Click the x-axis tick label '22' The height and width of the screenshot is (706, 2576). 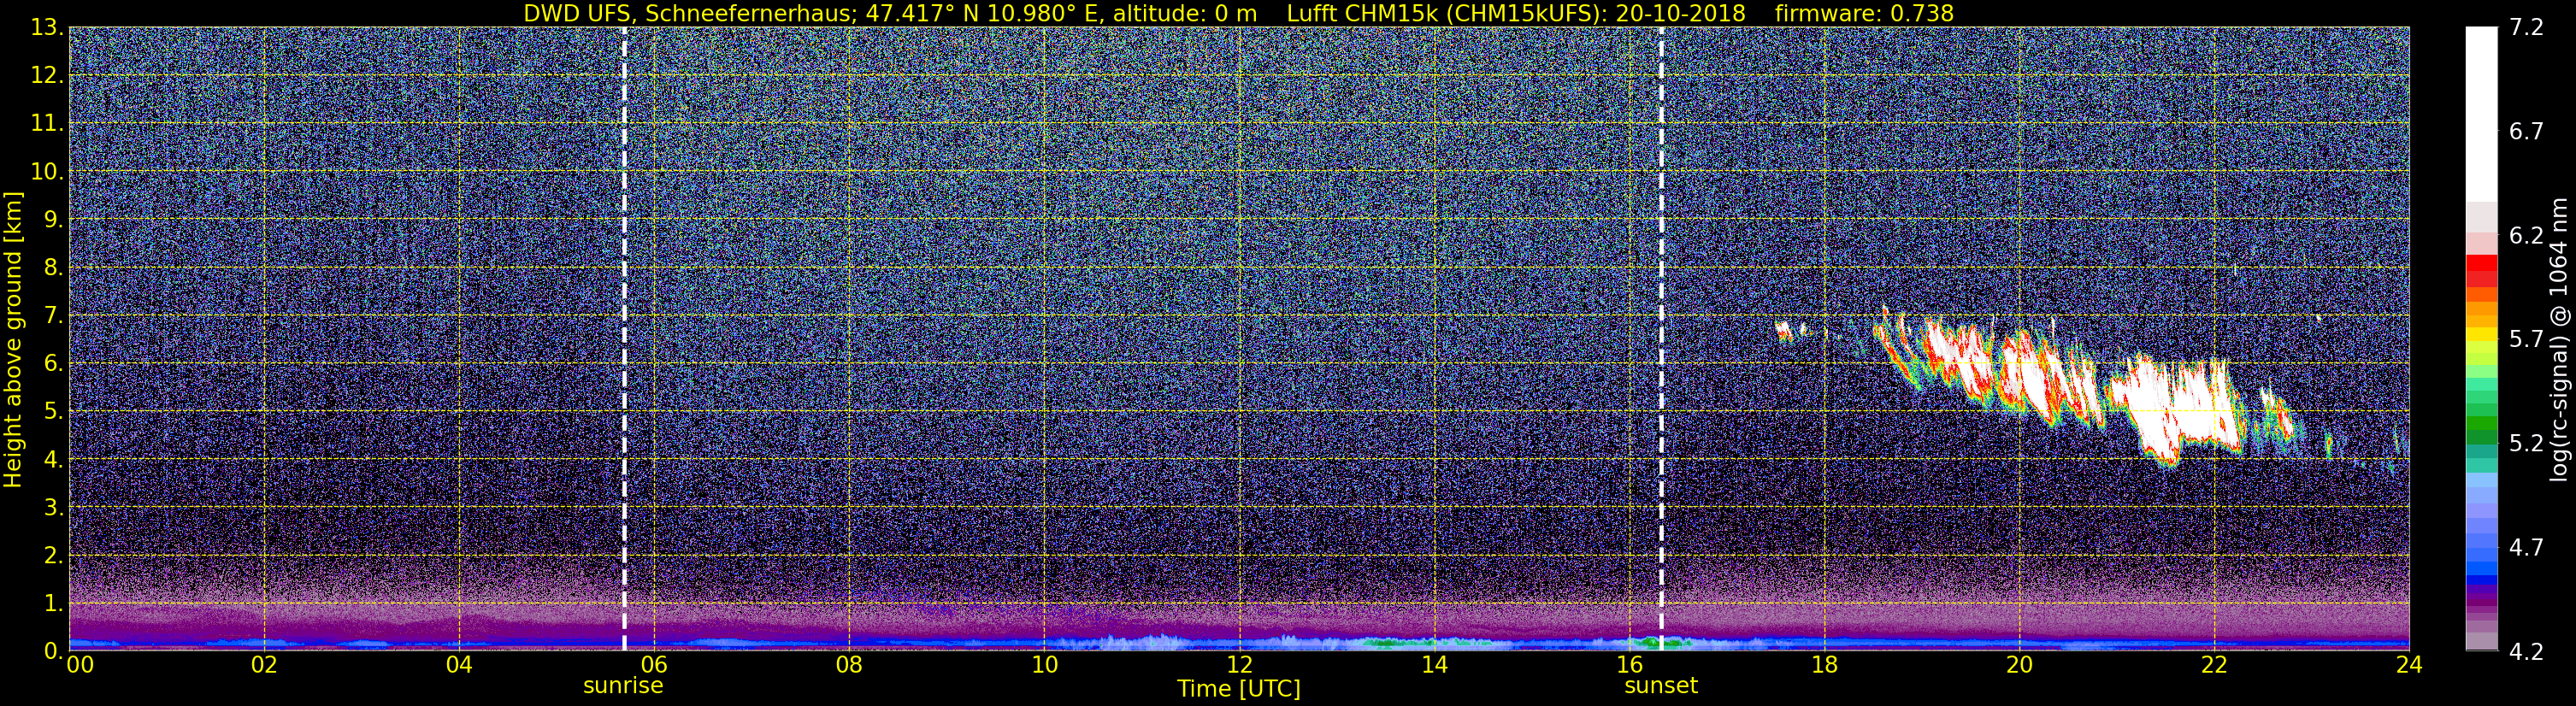coord(2214,665)
